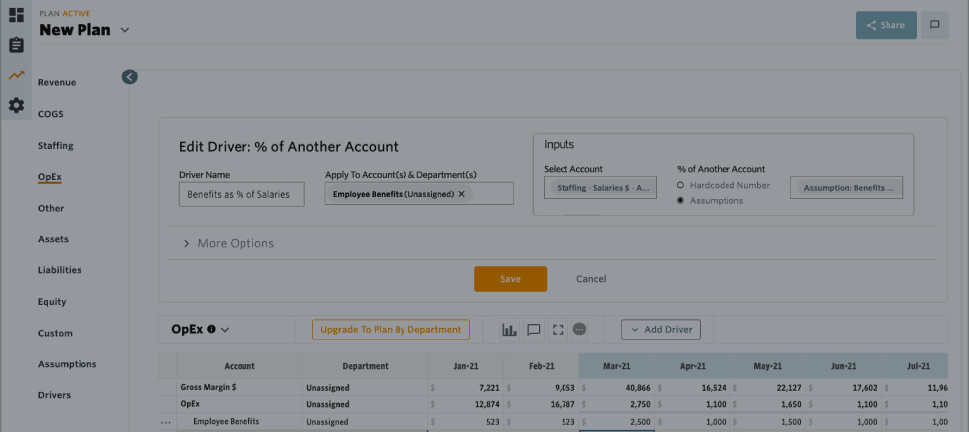Show the bar chart view for OpEx
Viewport: 969px width, 432px height.
click(509, 330)
